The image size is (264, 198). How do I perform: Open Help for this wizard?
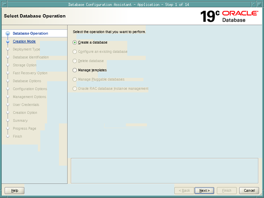[14, 191]
